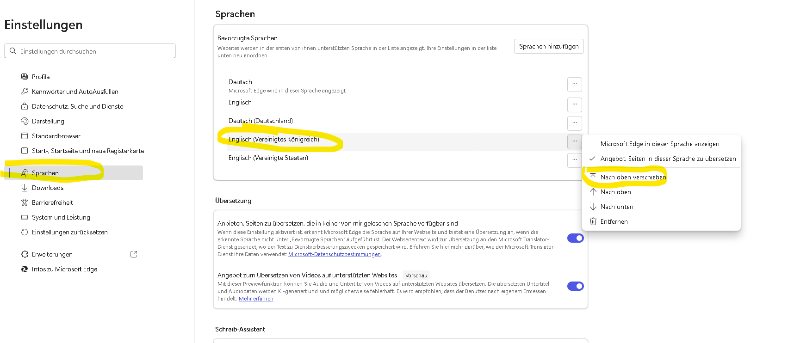Select Microsoft Edge in dieser Sprache anzeigen

point(662,144)
